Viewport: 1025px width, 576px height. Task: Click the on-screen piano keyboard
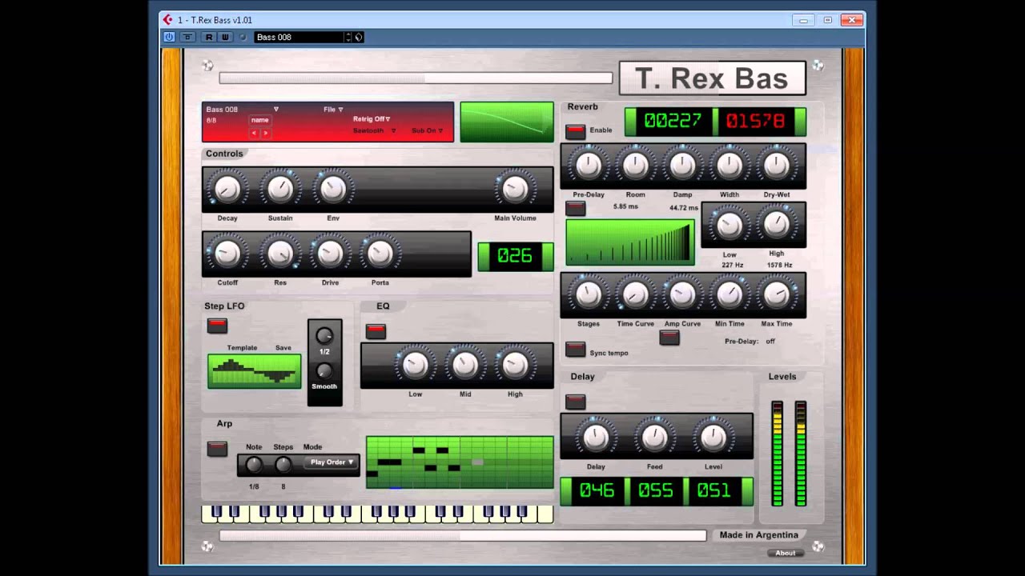point(377,514)
